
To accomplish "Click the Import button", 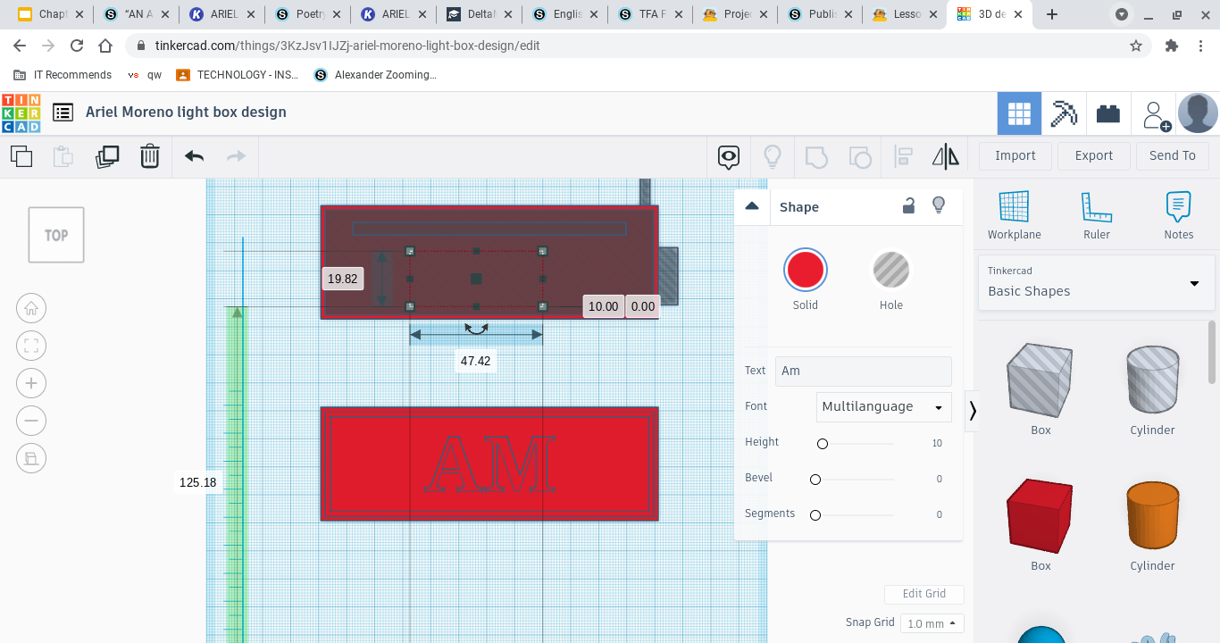I will click(x=1015, y=155).
